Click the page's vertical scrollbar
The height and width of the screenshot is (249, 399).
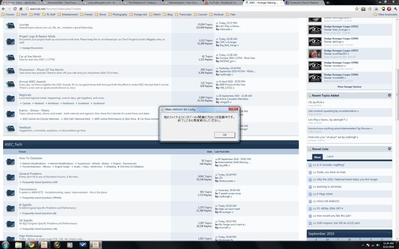point(397,95)
